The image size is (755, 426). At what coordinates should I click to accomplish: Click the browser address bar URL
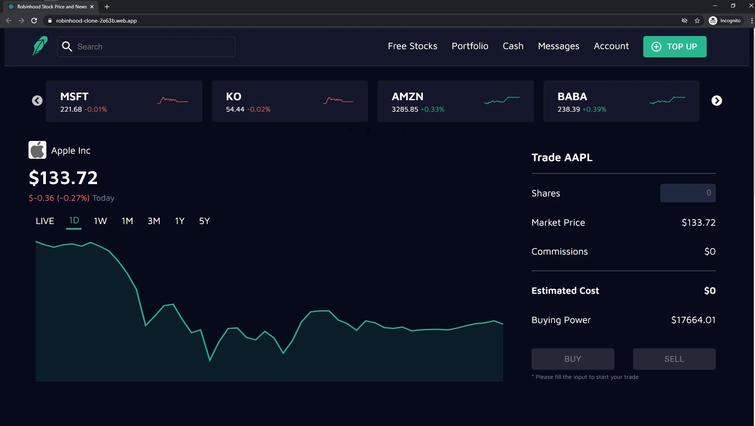[x=96, y=21]
